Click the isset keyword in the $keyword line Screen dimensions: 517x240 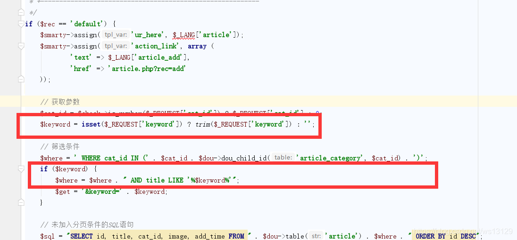[92, 124]
